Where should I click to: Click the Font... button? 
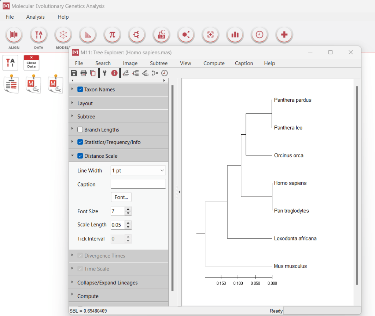pyautogui.click(x=121, y=197)
